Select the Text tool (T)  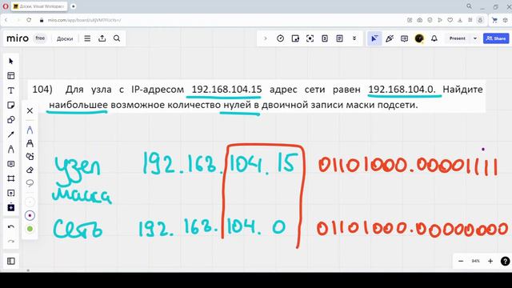pos(10,90)
